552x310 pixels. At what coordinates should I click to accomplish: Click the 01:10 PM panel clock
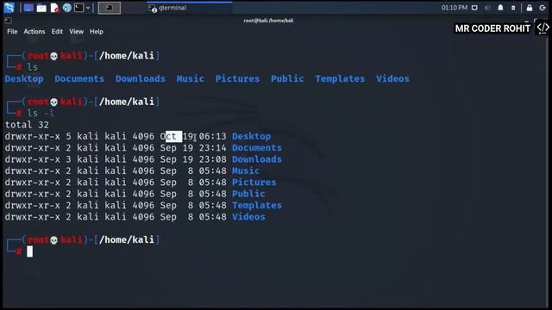455,8
